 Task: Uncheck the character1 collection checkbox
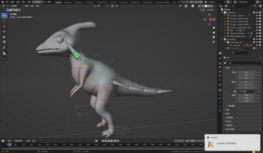pyautogui.click(x=254, y=39)
